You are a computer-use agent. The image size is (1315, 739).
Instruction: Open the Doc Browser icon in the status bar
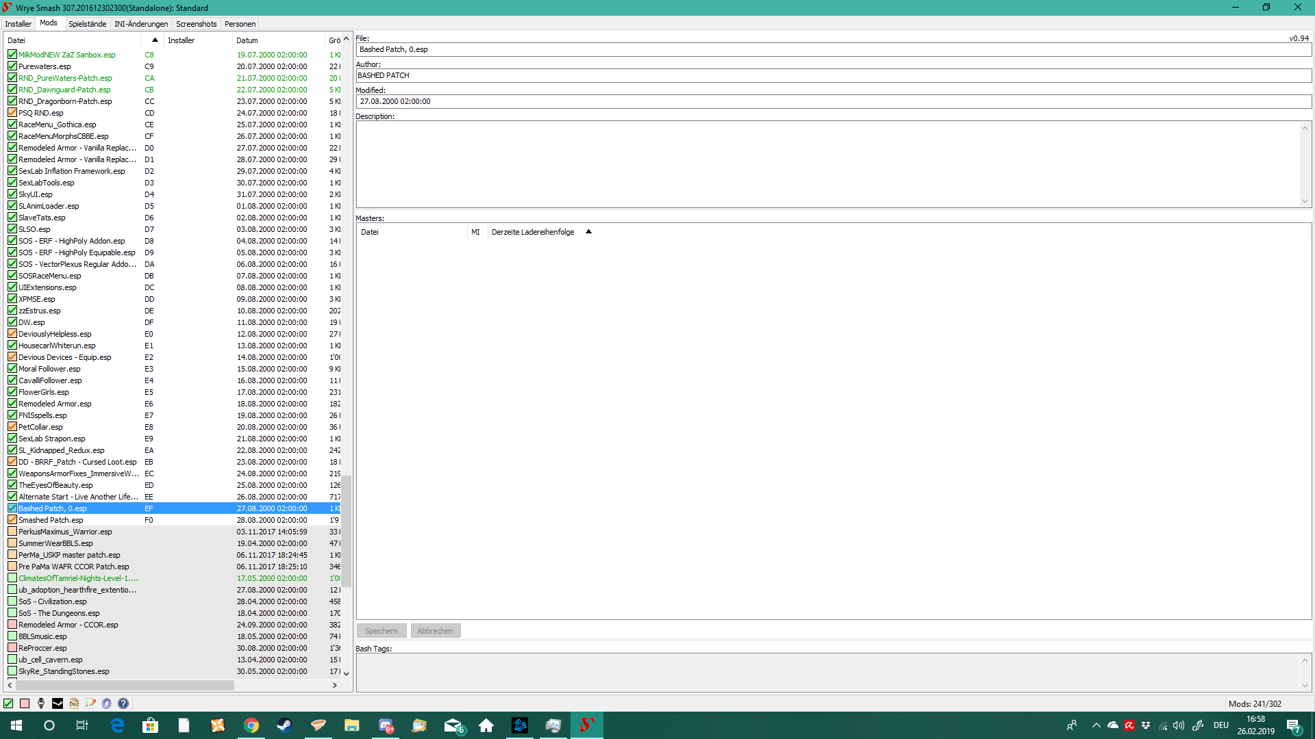pos(74,703)
